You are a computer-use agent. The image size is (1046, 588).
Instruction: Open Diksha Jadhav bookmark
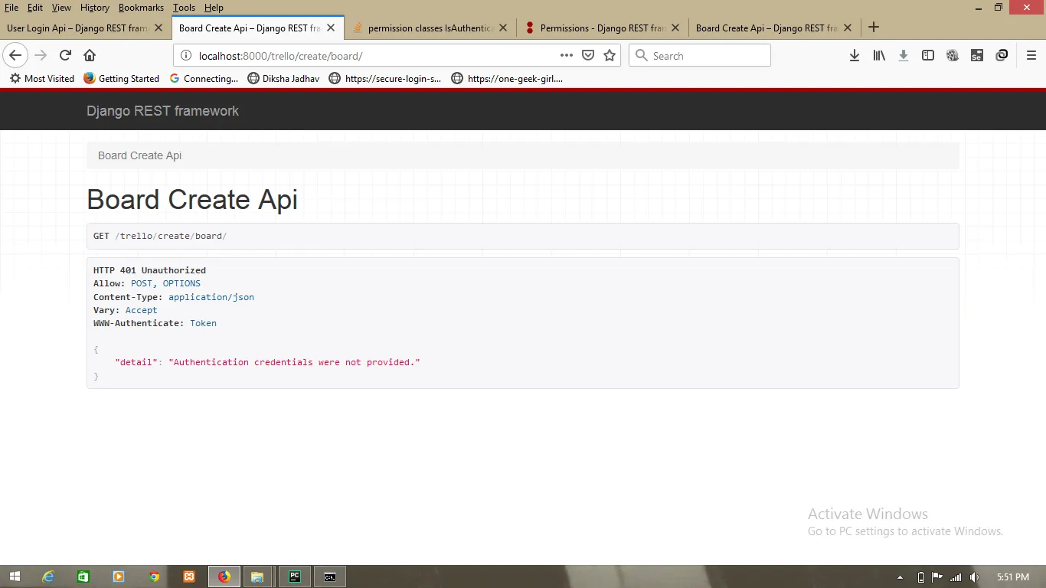pyautogui.click(x=284, y=78)
